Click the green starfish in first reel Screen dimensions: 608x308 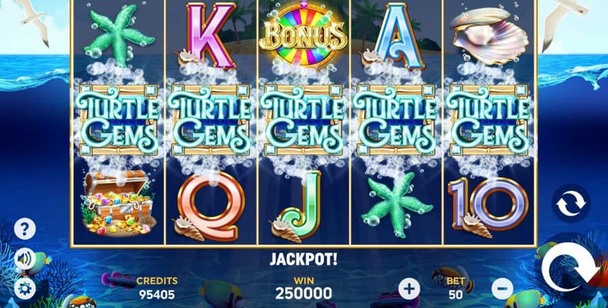pyautogui.click(x=118, y=34)
